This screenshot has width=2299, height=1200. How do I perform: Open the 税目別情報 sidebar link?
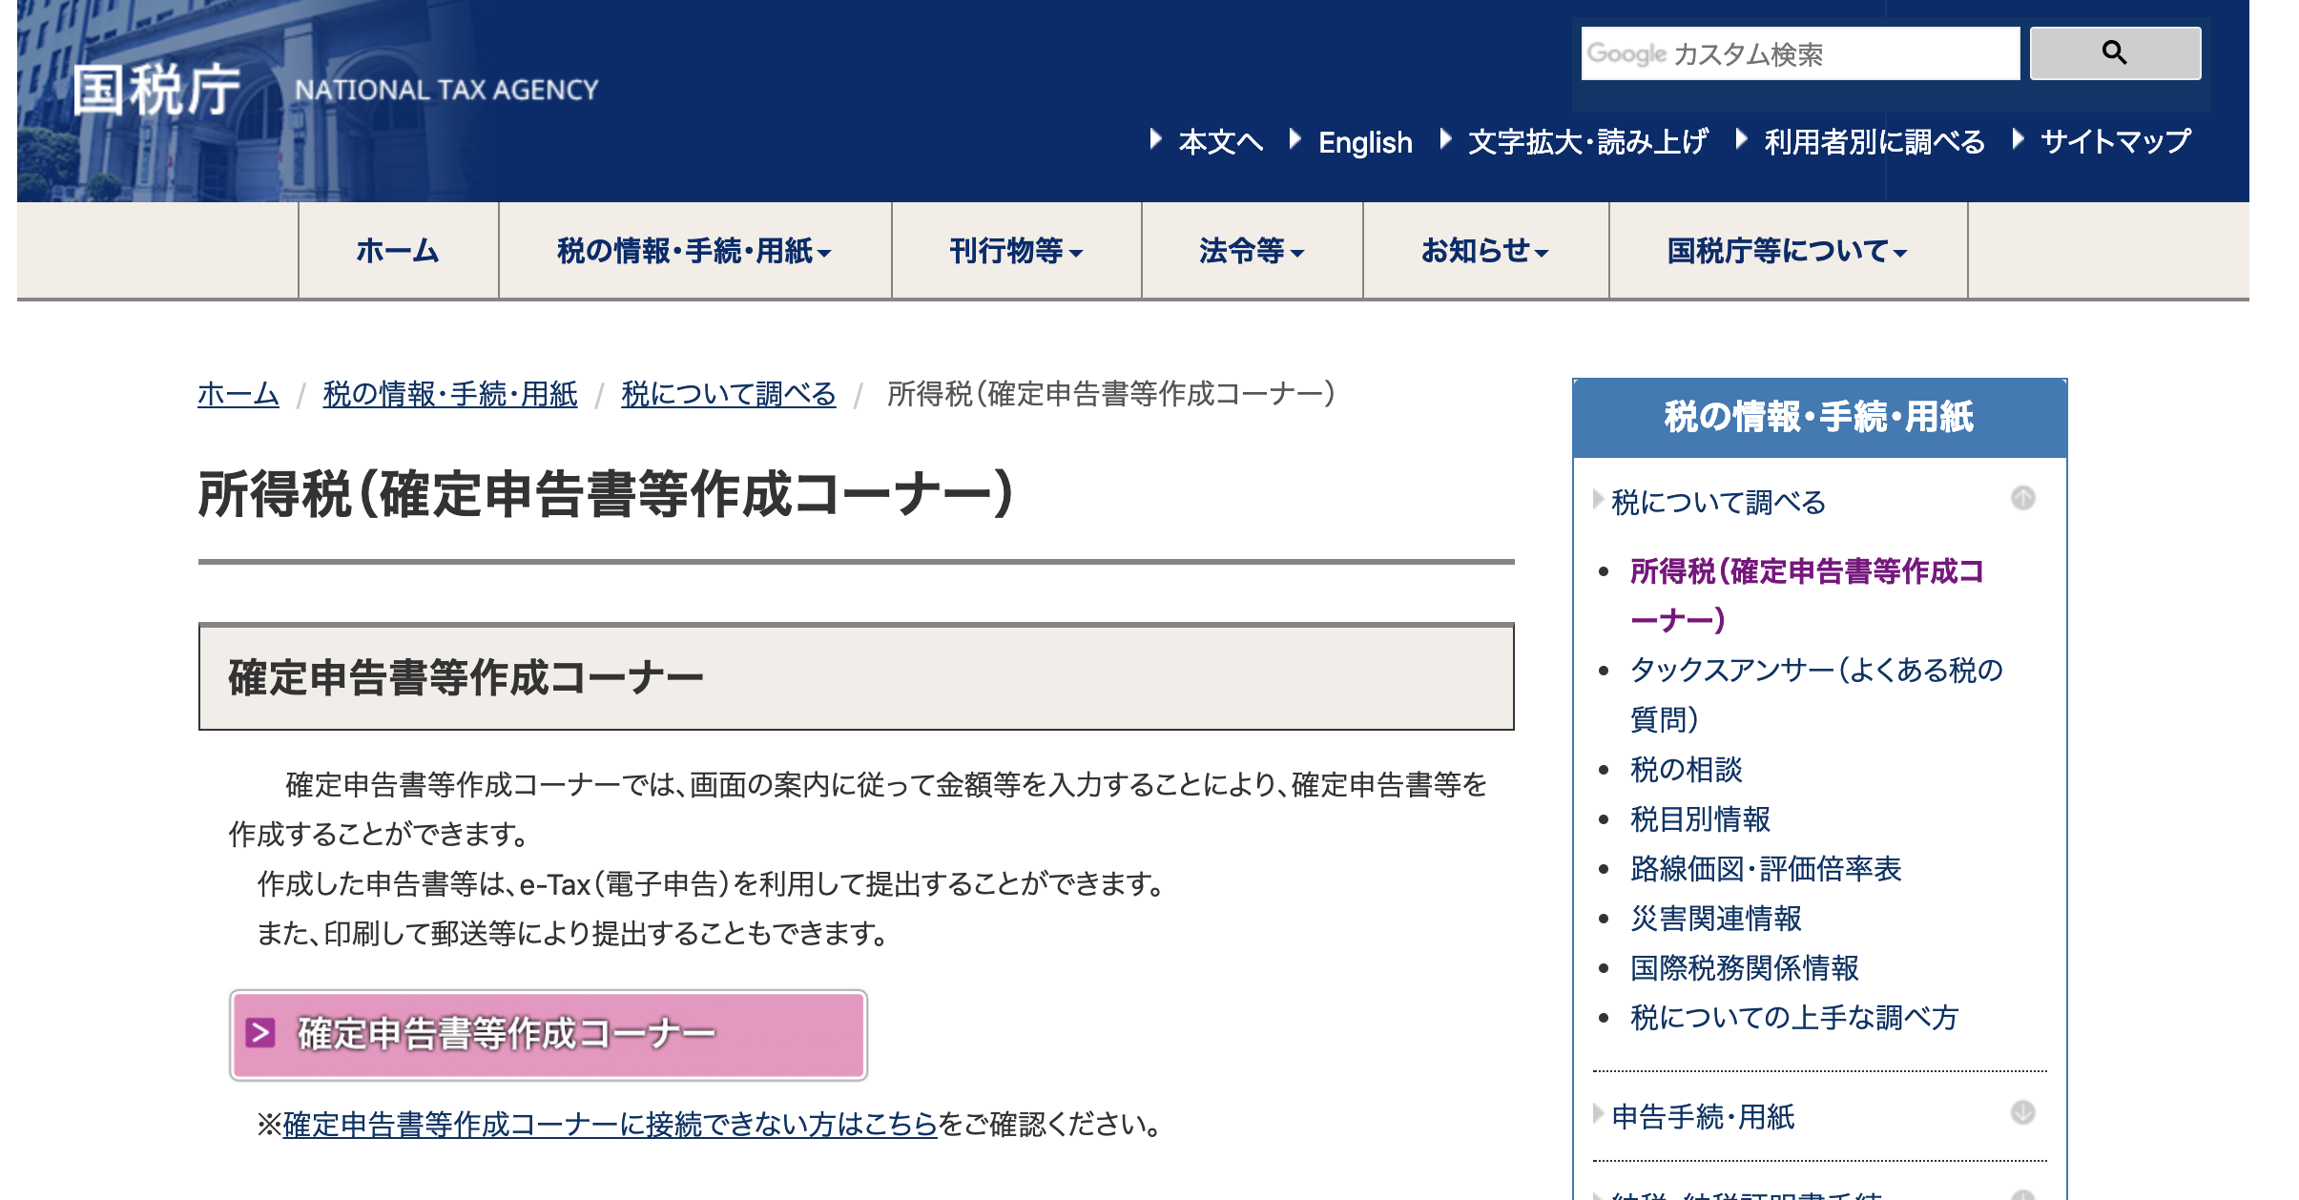coord(1700,818)
